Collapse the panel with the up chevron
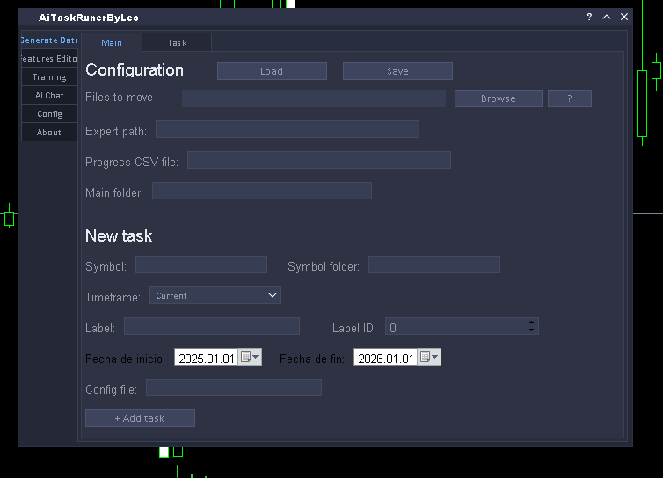Image resolution: width=663 pixels, height=478 pixels. (607, 18)
